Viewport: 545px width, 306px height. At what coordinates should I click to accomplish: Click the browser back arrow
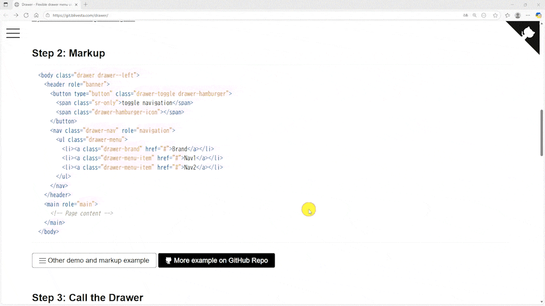6,15
